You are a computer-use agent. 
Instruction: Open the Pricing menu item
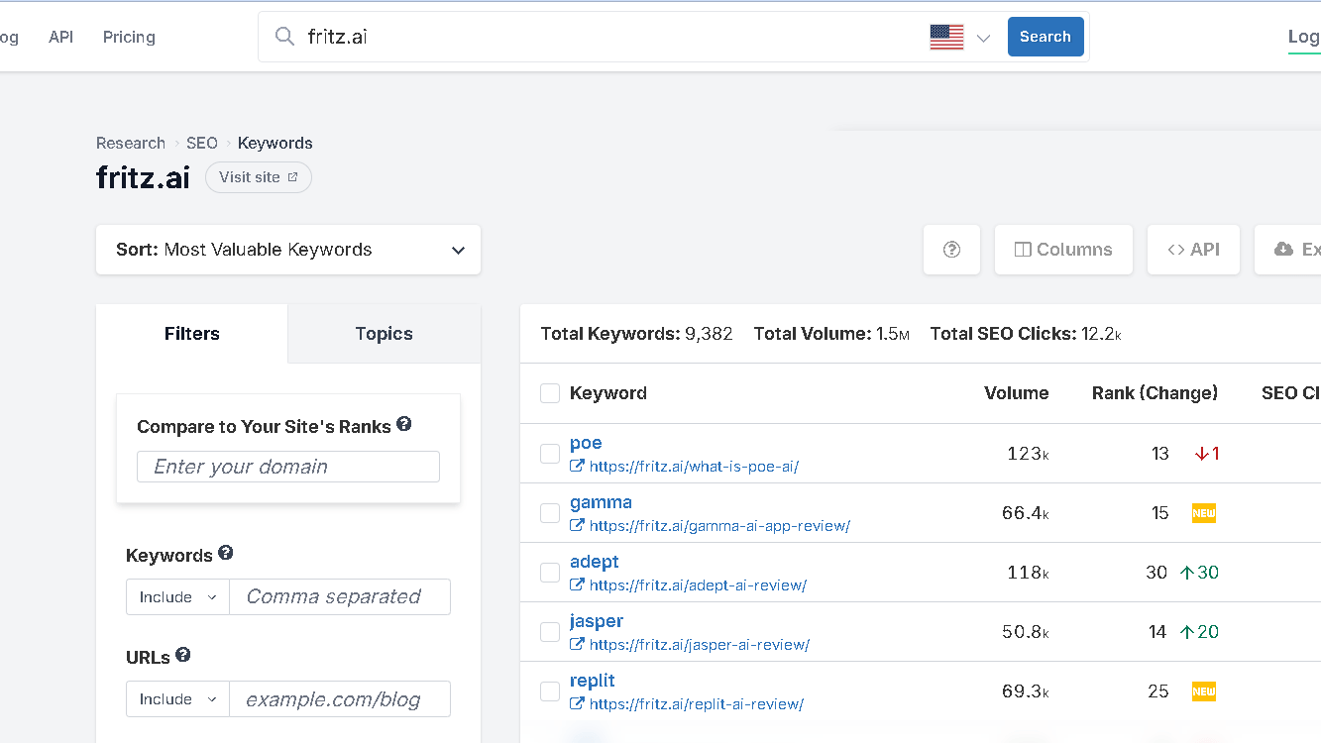pos(128,37)
